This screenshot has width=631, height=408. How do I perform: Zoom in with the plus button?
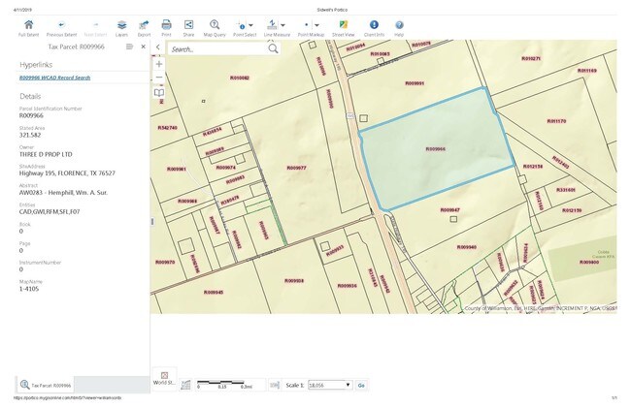tap(159, 63)
